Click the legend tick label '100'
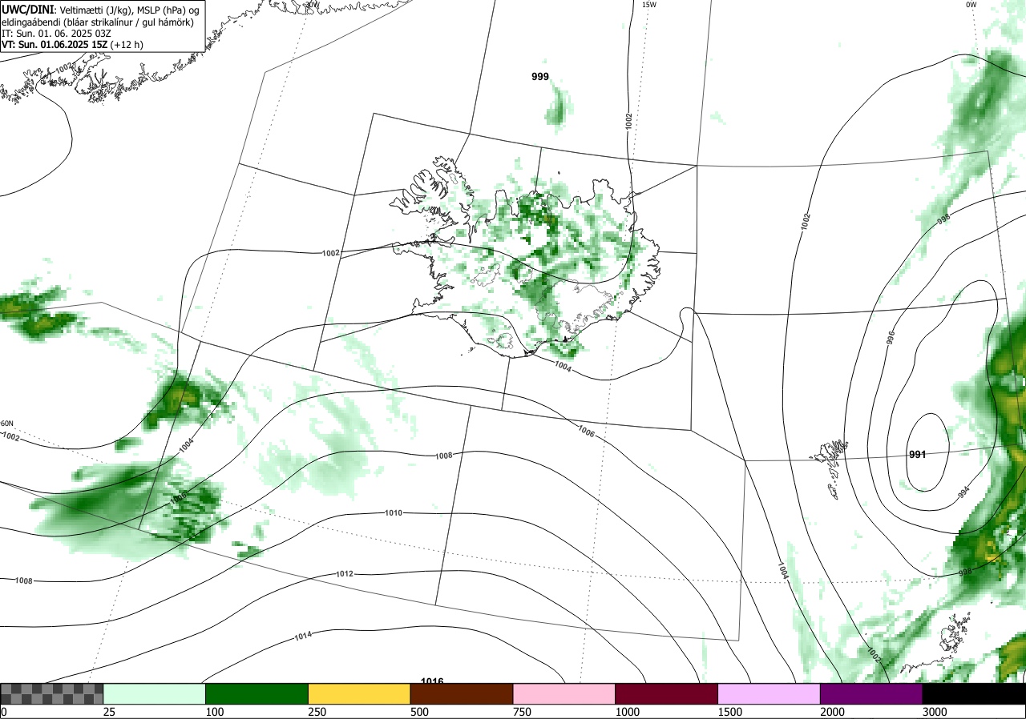1026x719 pixels. point(215,712)
